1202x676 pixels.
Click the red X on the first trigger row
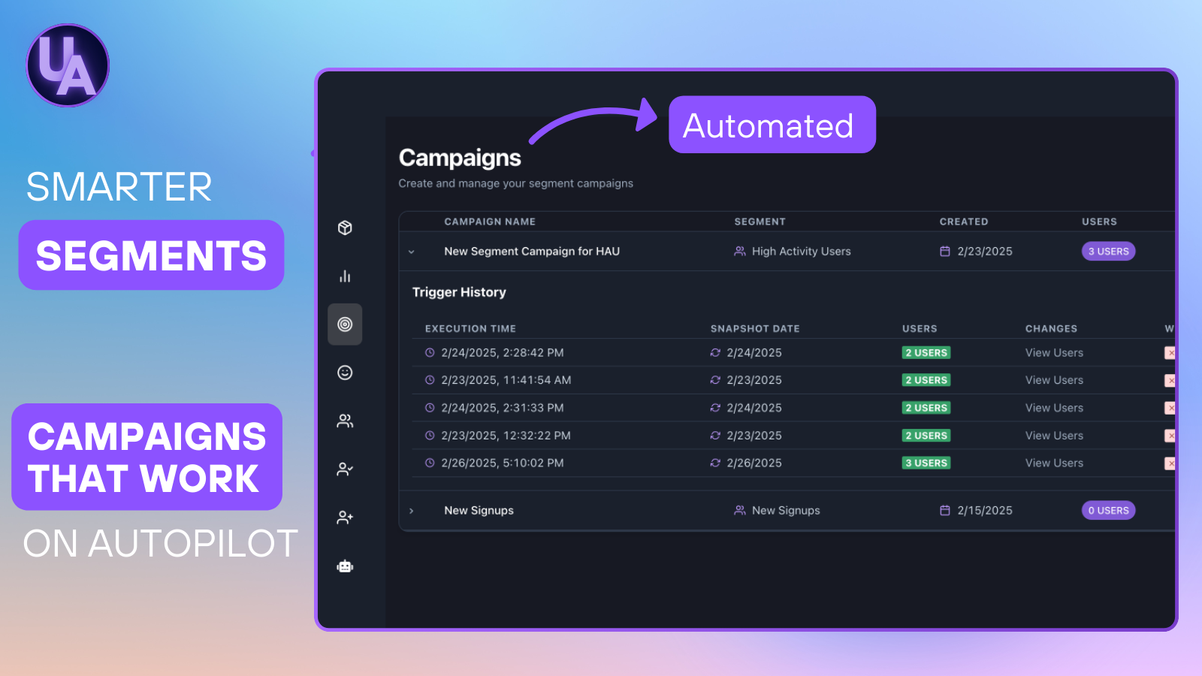click(1170, 352)
